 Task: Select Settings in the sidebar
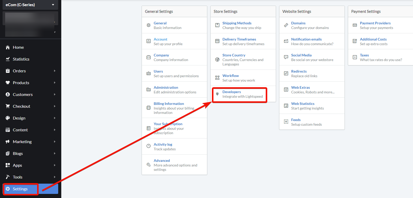pyautogui.click(x=20, y=189)
